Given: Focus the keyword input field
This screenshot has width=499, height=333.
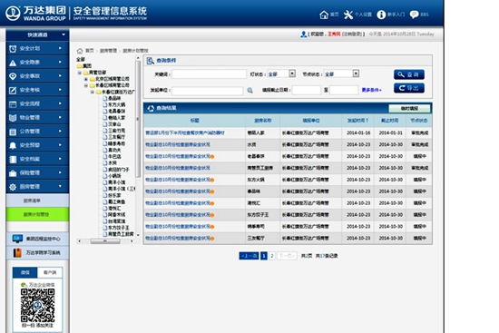Looking at the screenshot, I should pyautogui.click(x=209, y=74).
